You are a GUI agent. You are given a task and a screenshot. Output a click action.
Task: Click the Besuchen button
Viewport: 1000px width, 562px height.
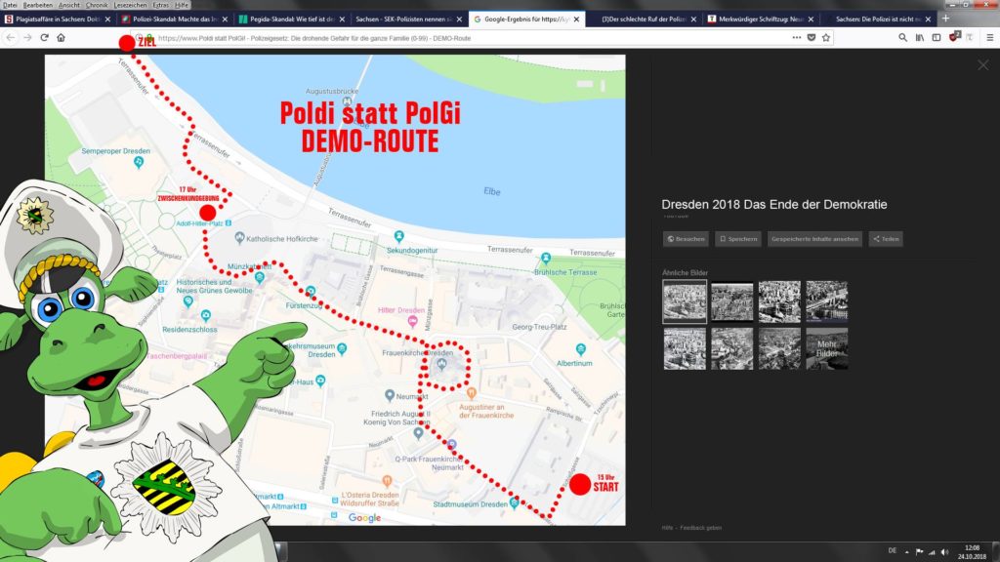[x=687, y=239]
